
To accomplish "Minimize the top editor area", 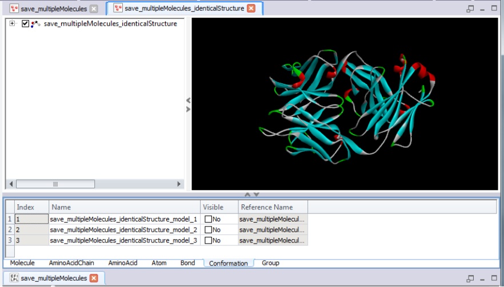I will coord(482,9).
